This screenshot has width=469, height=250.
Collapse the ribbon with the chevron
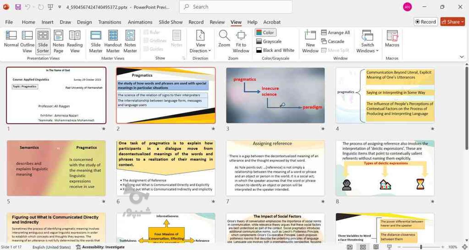[x=462, y=57]
